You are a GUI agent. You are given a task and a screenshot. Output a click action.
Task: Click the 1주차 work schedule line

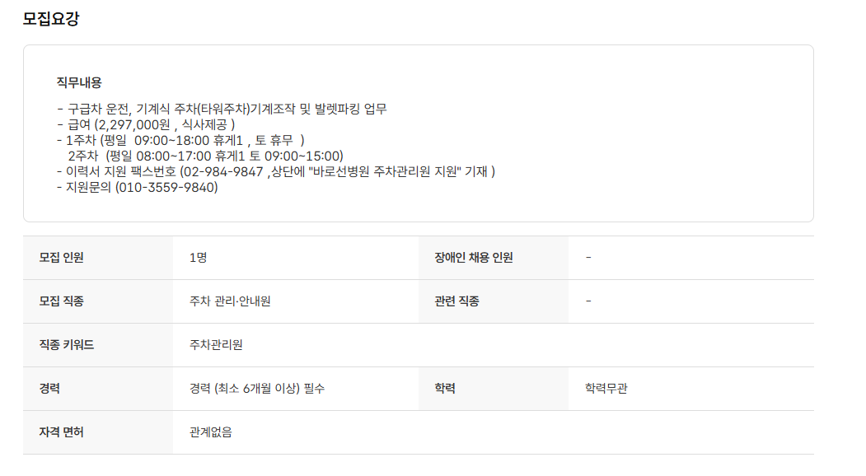tap(181, 140)
